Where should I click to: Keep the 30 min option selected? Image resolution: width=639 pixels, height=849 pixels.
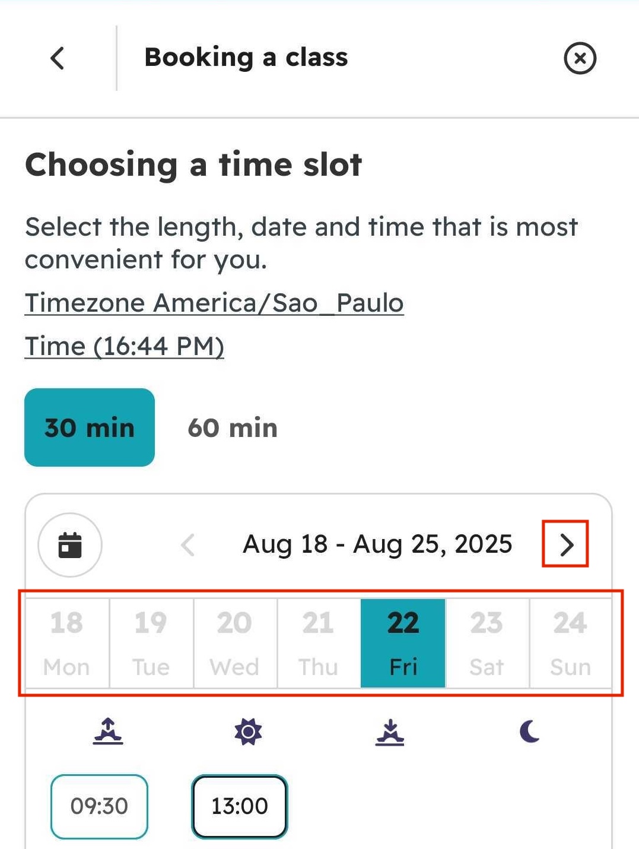89,427
